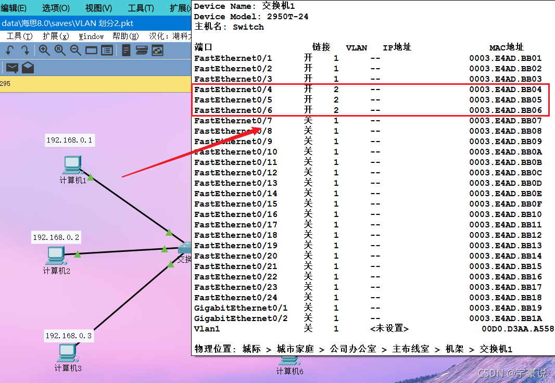Open 工具(T) in the white menu bar
Viewport: 555px width, 383px height.
[x=19, y=36]
